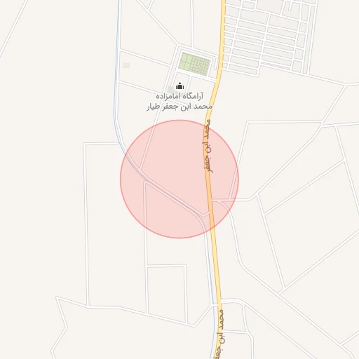
Task: Click the shrine icon above the Persian label
Action: (179, 86)
